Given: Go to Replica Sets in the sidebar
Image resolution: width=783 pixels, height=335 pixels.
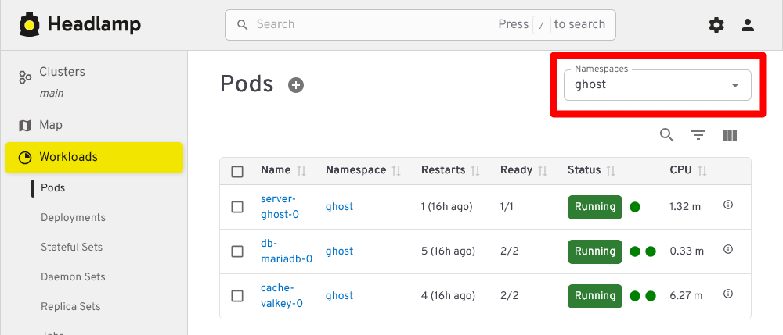Looking at the screenshot, I should (70, 306).
